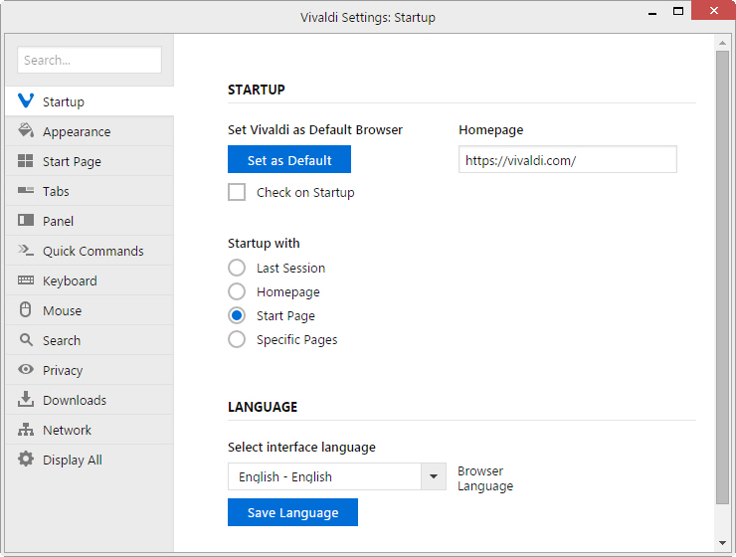
Task: Click the Downloads settings label
Action: [x=75, y=400]
